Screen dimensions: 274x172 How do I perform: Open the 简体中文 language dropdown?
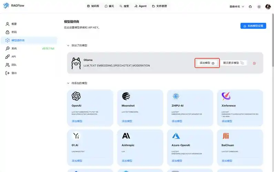coord(236,7)
